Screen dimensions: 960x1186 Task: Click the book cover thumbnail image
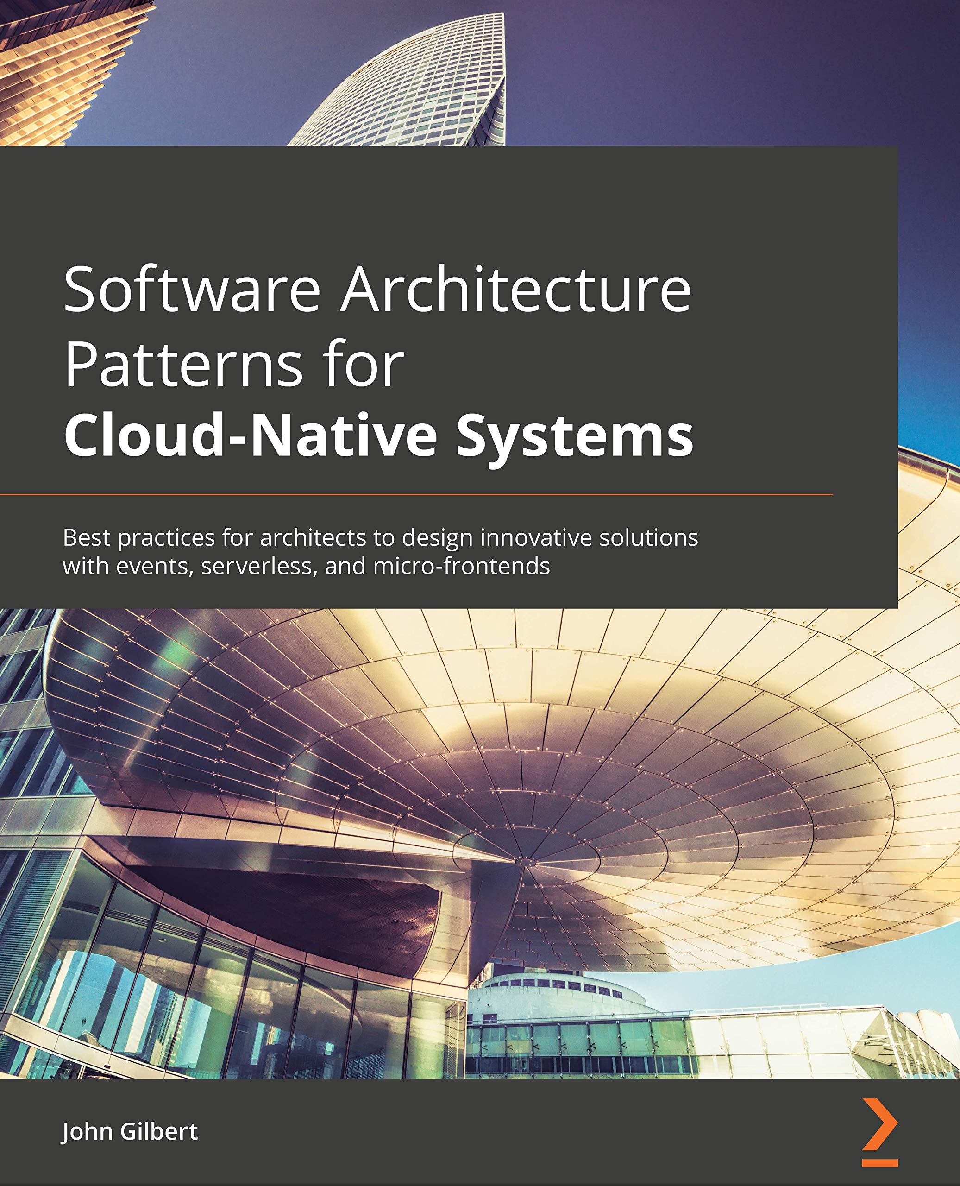[480, 593]
